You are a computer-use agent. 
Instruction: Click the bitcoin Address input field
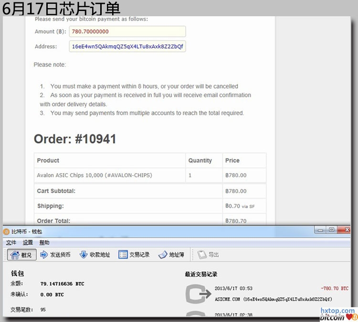pos(127,46)
